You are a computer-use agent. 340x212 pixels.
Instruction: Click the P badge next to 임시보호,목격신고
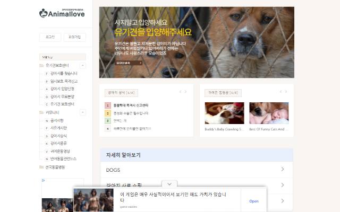click(x=47, y=82)
